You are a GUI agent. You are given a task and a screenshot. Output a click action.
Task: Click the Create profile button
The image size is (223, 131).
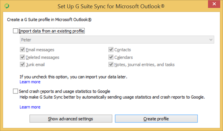[156, 119]
